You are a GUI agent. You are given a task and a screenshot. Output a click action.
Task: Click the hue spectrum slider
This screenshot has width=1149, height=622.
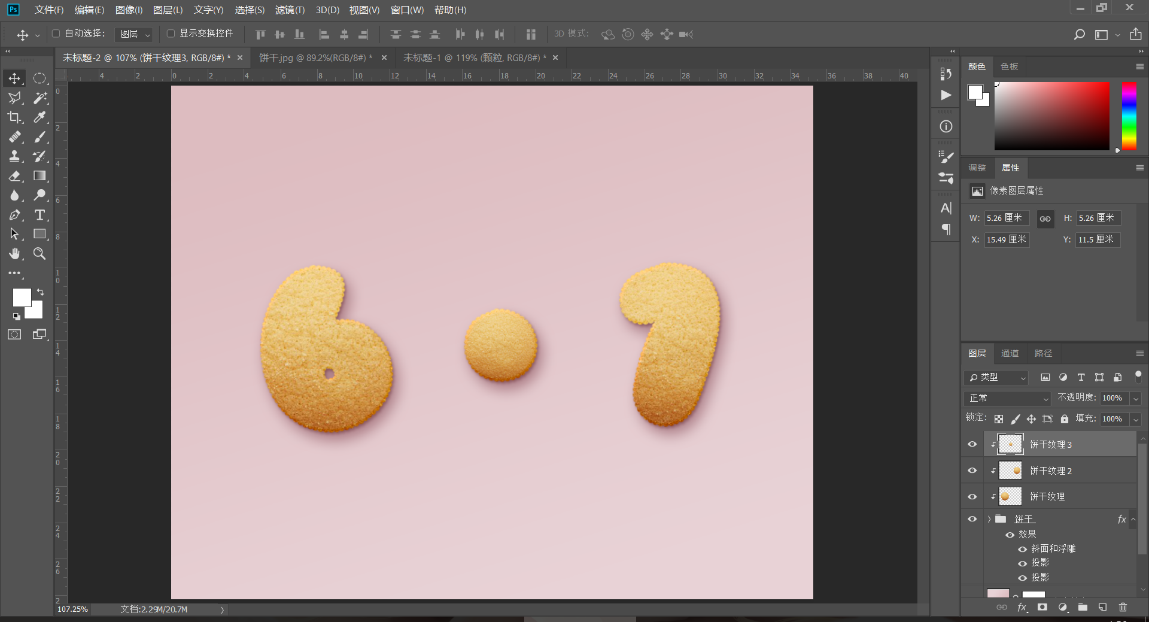[x=1129, y=116]
